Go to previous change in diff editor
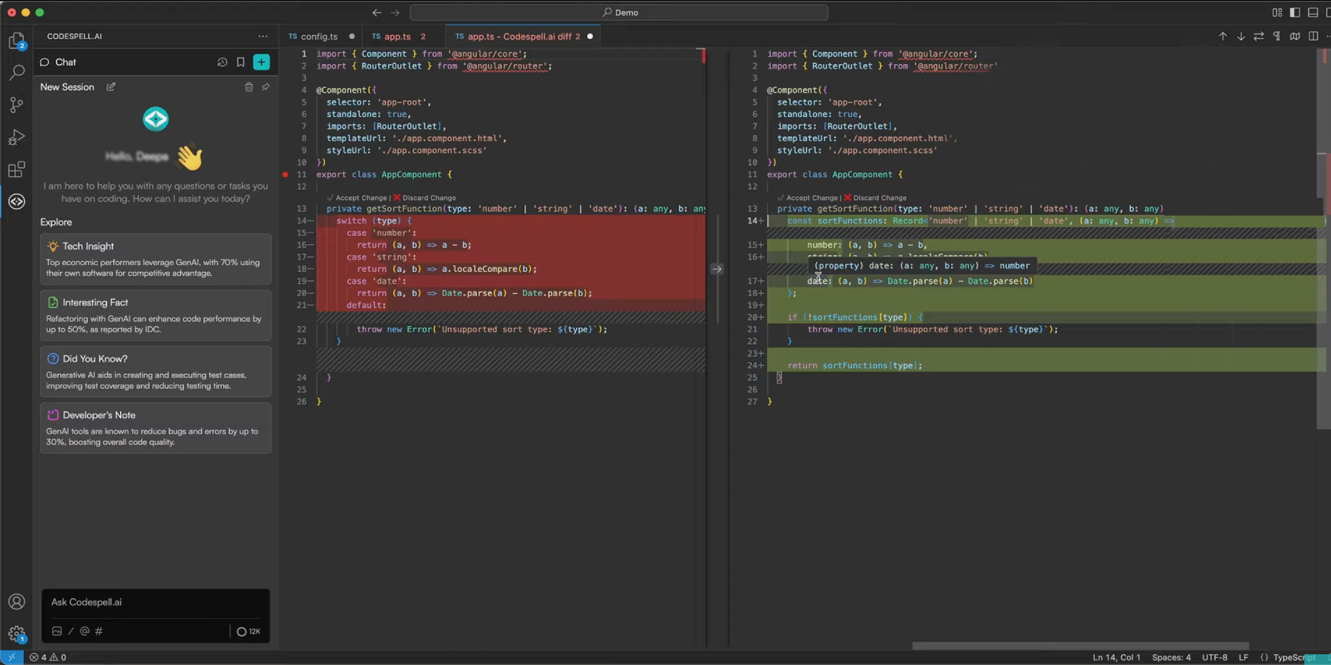The image size is (1331, 665). coord(1222,36)
